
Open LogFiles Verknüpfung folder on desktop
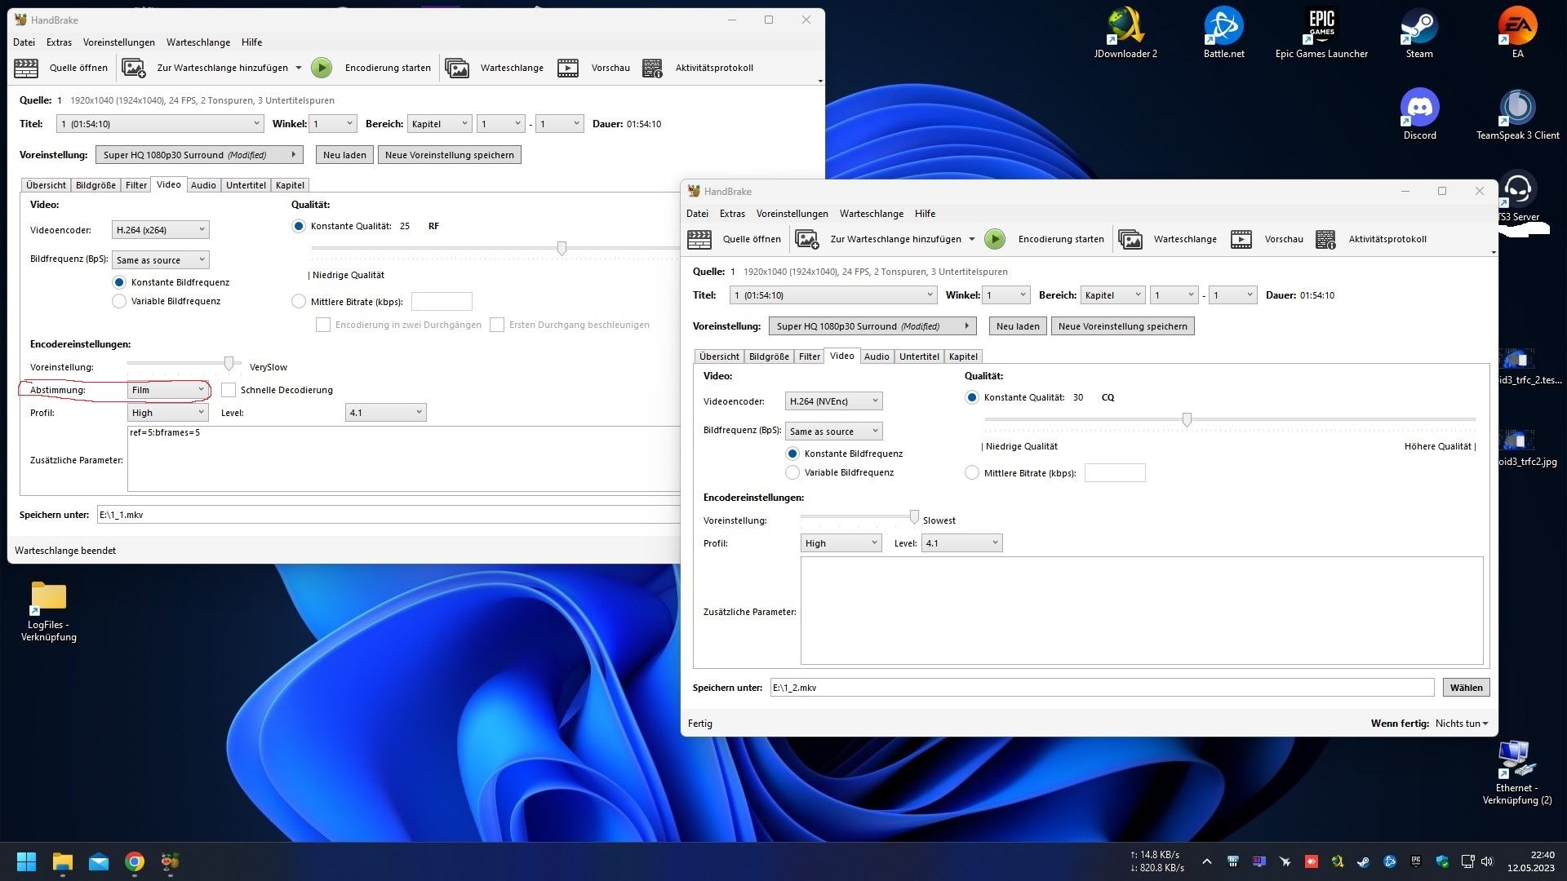point(49,610)
